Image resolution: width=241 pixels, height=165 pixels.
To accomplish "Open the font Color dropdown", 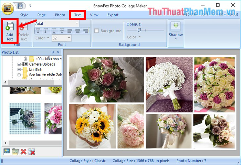I will [42, 38].
